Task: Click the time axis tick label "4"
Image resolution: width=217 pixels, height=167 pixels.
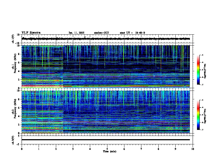Action: coord(90,149)
